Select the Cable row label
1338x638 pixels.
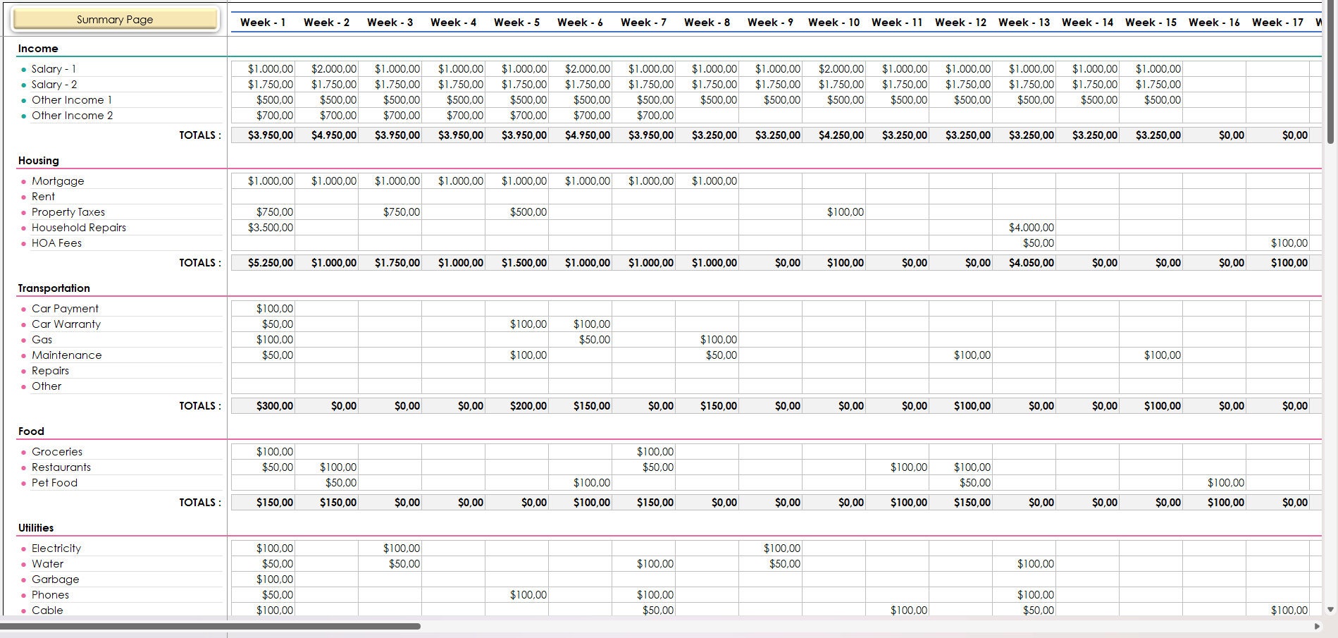(47, 611)
